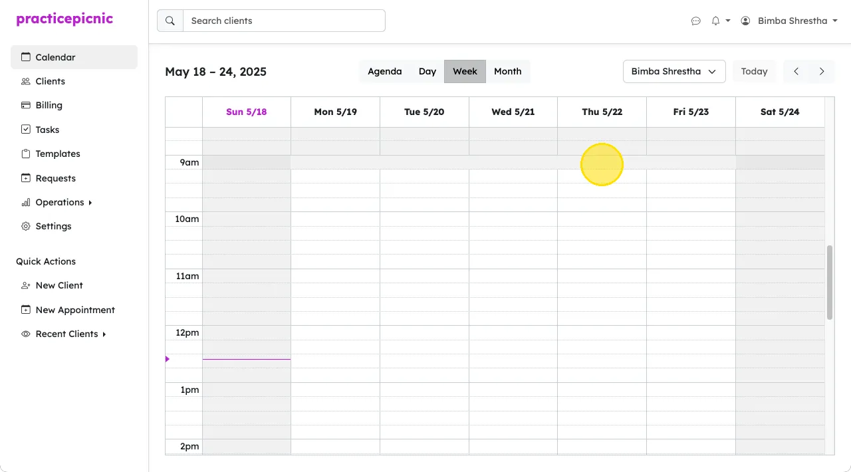The height and width of the screenshot is (472, 851).
Task: Create a New Appointment
Action: 74,310
